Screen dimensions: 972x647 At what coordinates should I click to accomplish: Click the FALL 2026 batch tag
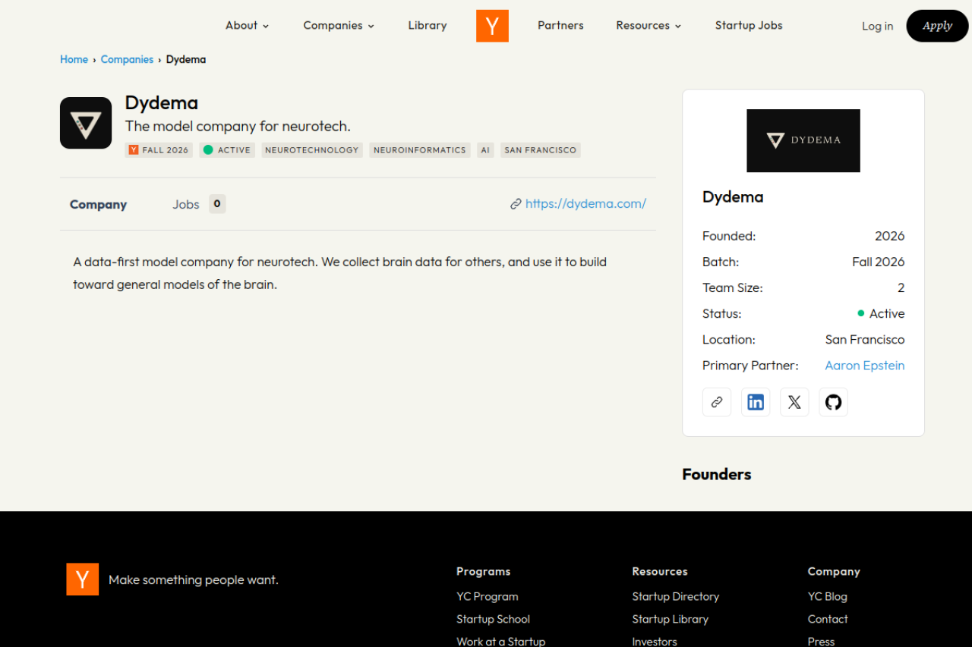159,150
